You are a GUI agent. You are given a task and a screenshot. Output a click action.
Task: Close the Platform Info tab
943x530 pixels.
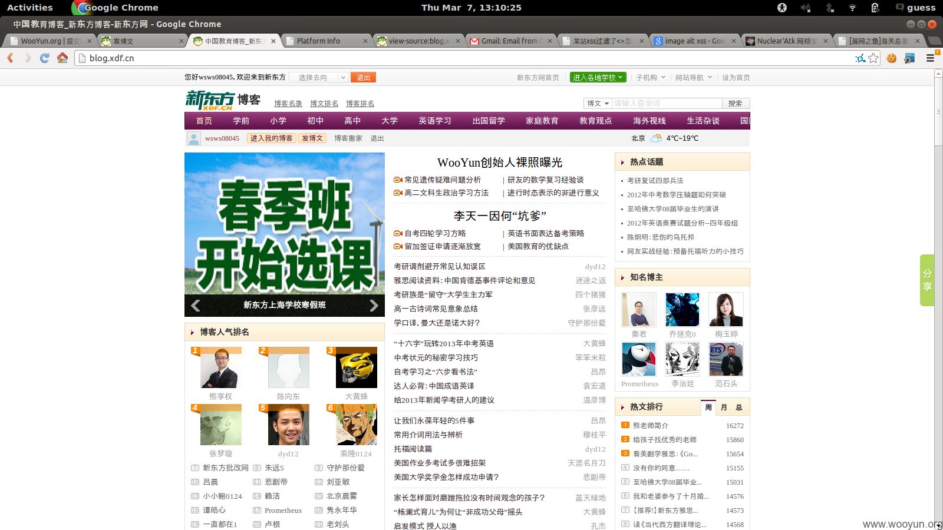365,41
